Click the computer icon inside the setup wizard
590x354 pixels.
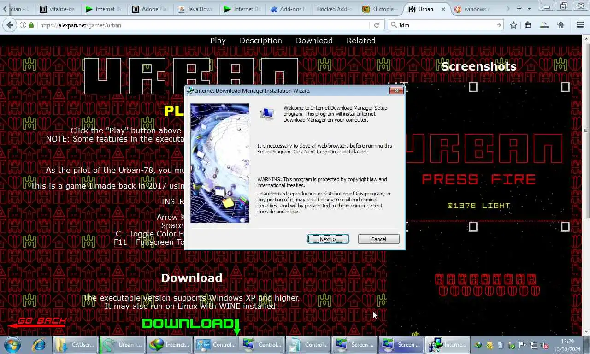267,114
